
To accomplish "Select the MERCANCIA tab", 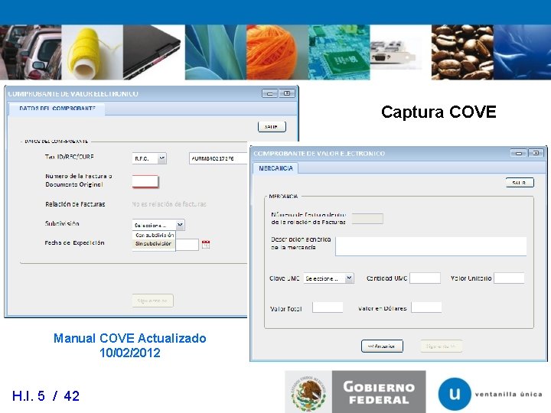I will pos(275,168).
